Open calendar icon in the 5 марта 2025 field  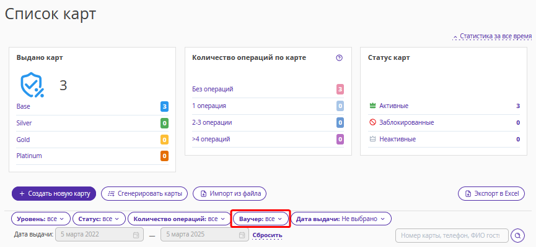click(x=242, y=235)
